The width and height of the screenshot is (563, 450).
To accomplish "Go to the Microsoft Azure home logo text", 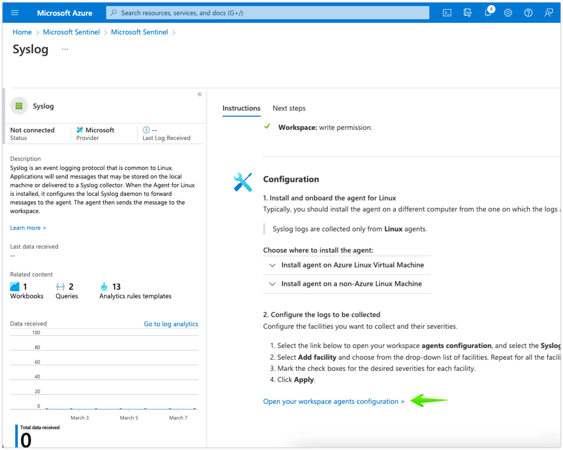I will (x=65, y=13).
